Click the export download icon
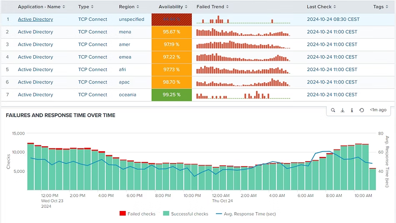 (343, 110)
